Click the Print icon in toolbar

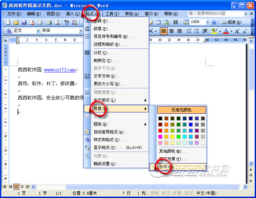(x=49, y=22)
